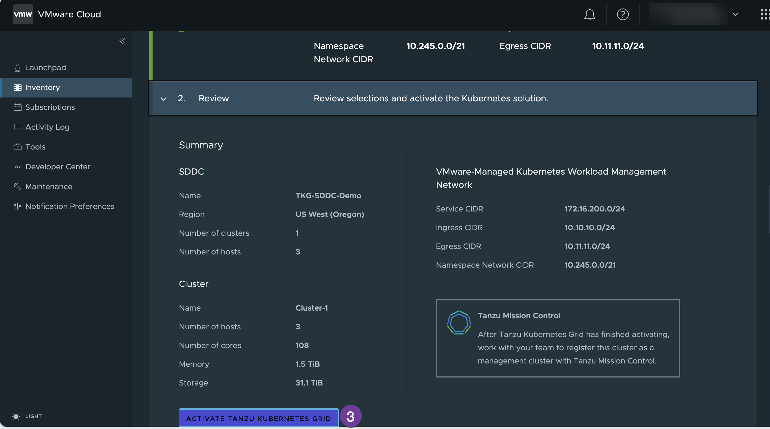
Task: Open the notifications bell
Action: point(589,14)
